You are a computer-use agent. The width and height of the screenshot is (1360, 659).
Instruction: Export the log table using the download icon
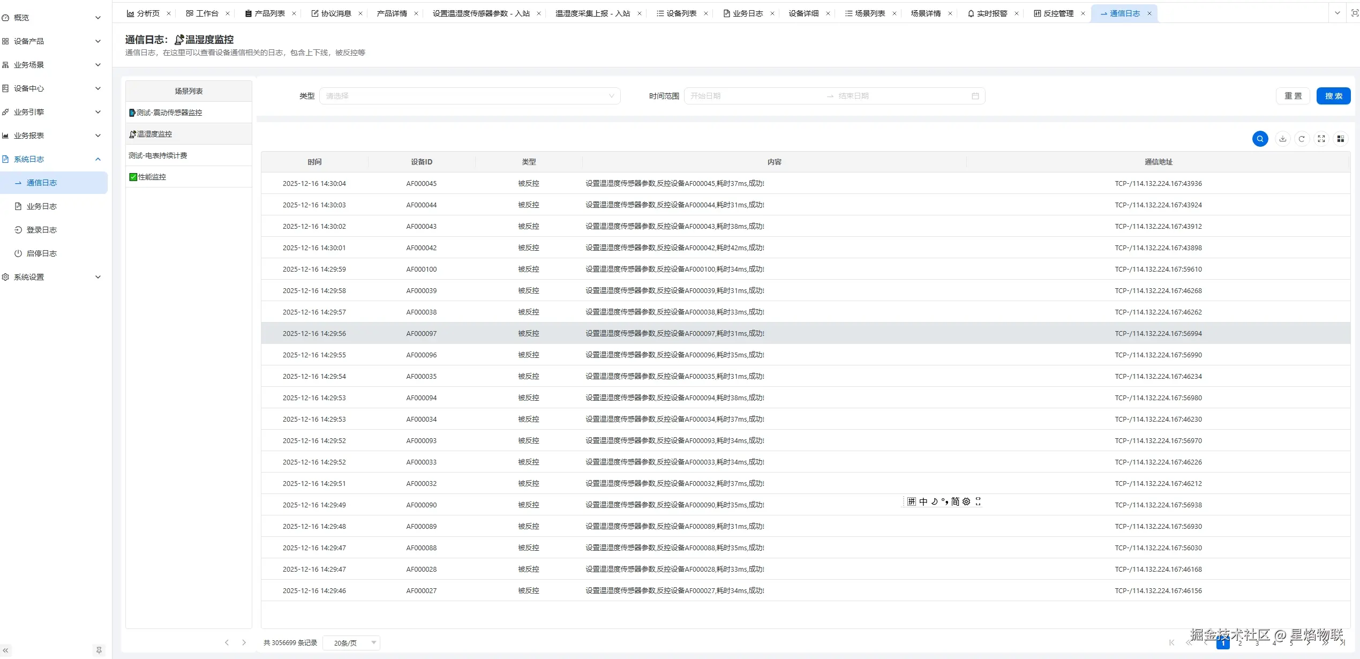[x=1282, y=138]
